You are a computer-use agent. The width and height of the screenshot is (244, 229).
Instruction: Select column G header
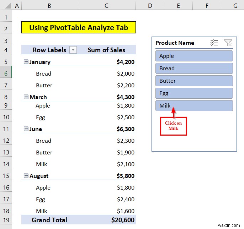point(233,6)
